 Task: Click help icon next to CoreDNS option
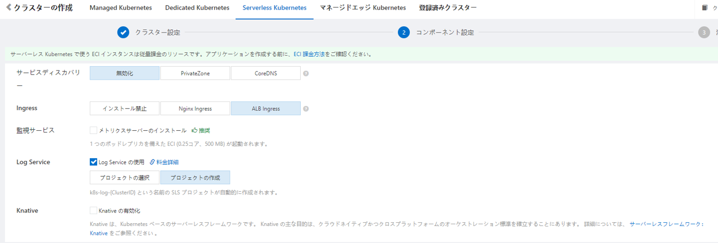(x=306, y=74)
